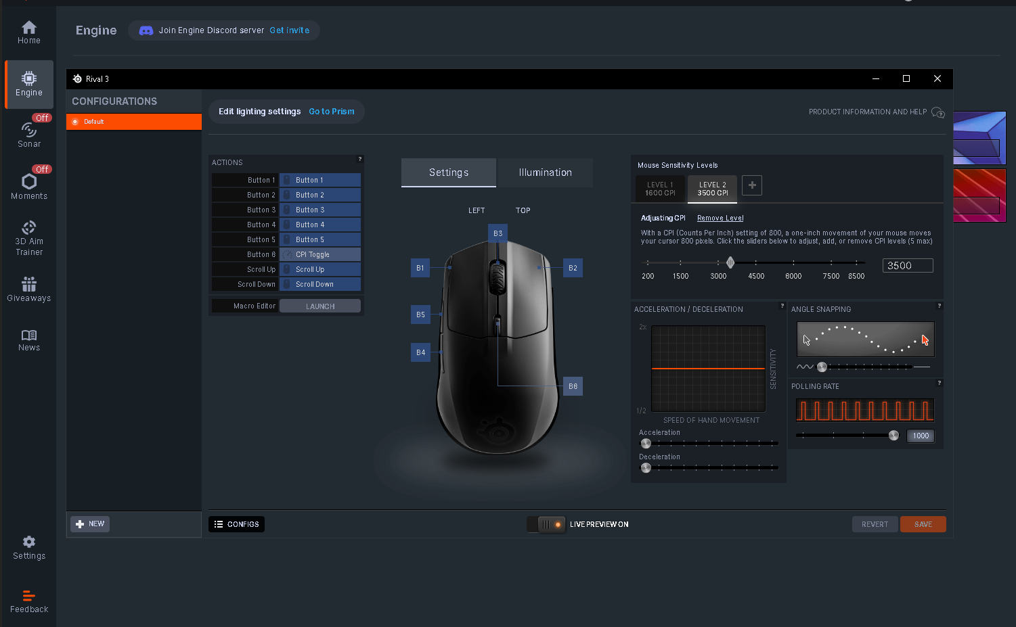Click the Remove Level link

click(720, 218)
